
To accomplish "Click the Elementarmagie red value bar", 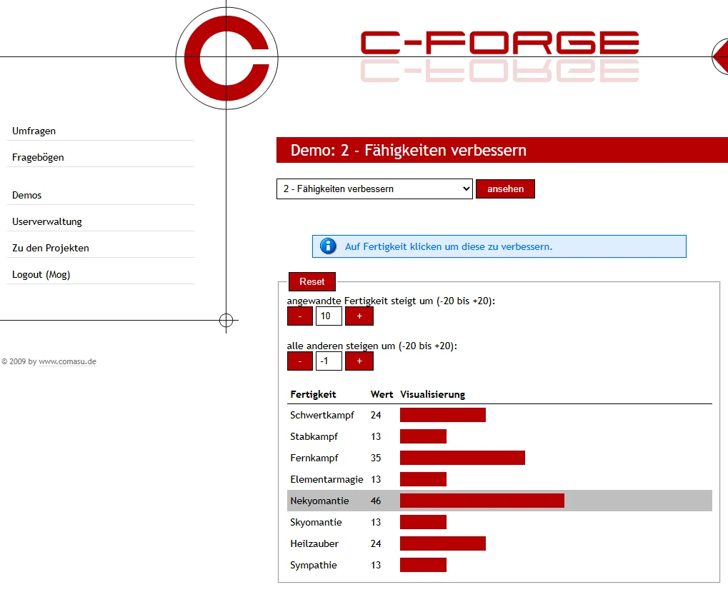I will pyautogui.click(x=424, y=479).
